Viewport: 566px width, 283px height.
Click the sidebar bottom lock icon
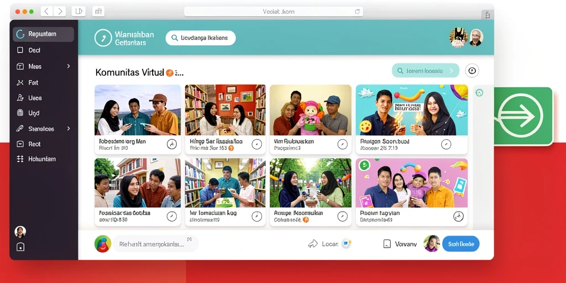tap(20, 247)
